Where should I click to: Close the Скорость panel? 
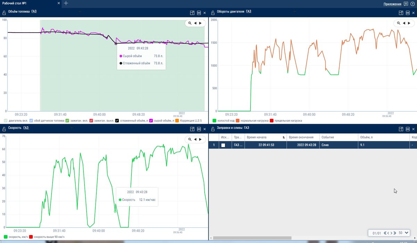[205, 129]
